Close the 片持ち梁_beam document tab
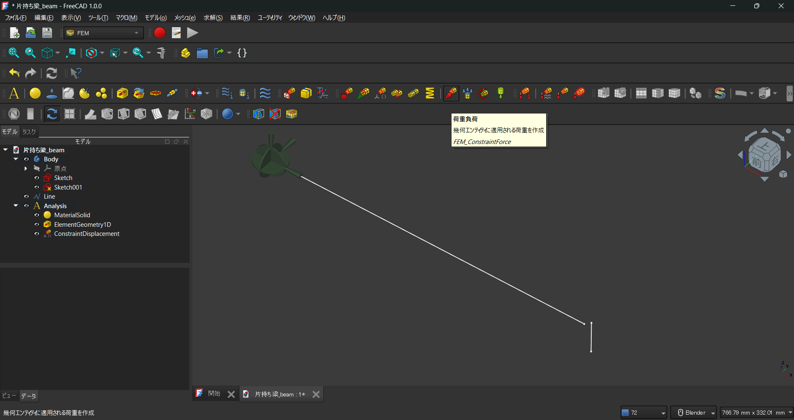 (x=316, y=394)
